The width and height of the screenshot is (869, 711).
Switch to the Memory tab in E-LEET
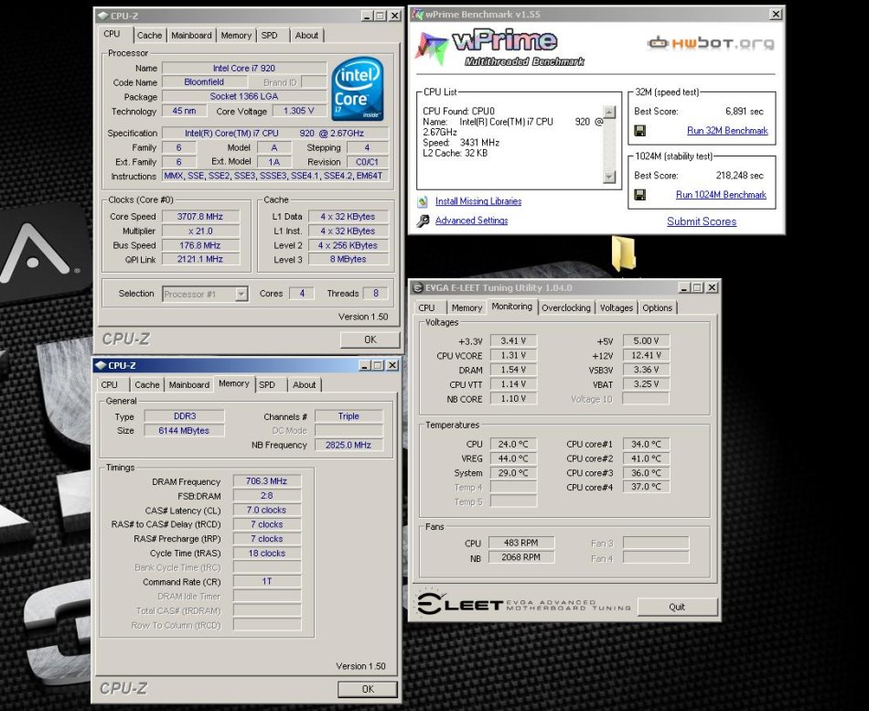(x=467, y=307)
